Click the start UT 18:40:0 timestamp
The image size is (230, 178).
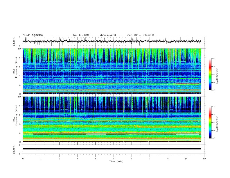click(140, 35)
